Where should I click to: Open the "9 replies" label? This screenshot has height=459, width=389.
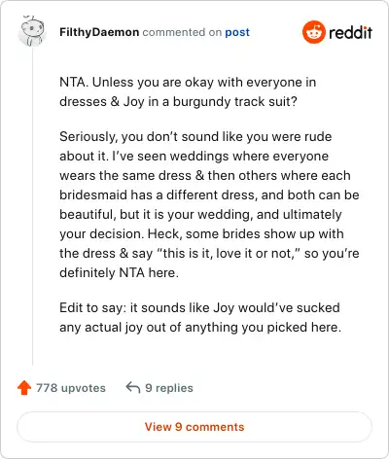coord(169,388)
